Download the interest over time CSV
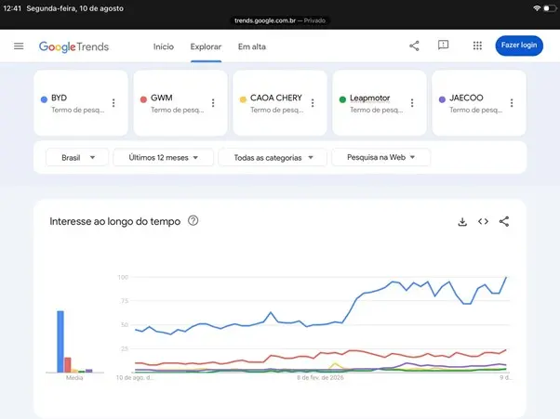This screenshot has width=560, height=419. coord(462,221)
